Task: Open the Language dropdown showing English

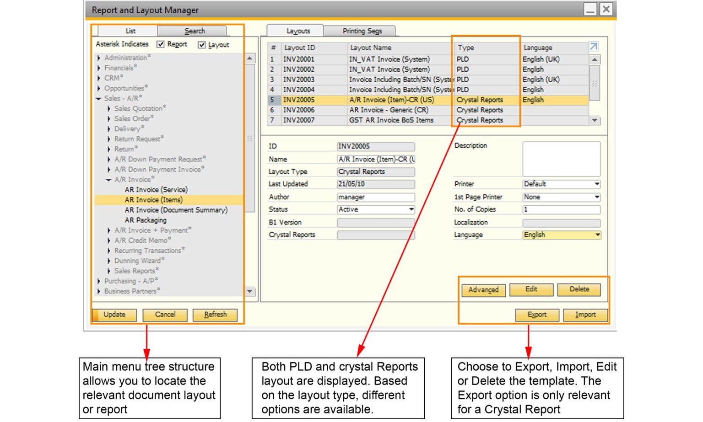Action: tap(597, 235)
